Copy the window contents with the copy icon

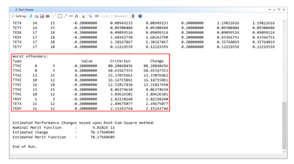click(36, 16)
